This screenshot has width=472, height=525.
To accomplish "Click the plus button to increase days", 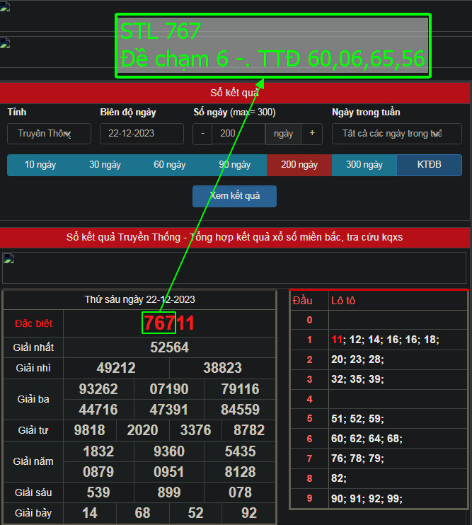I will 311,134.
